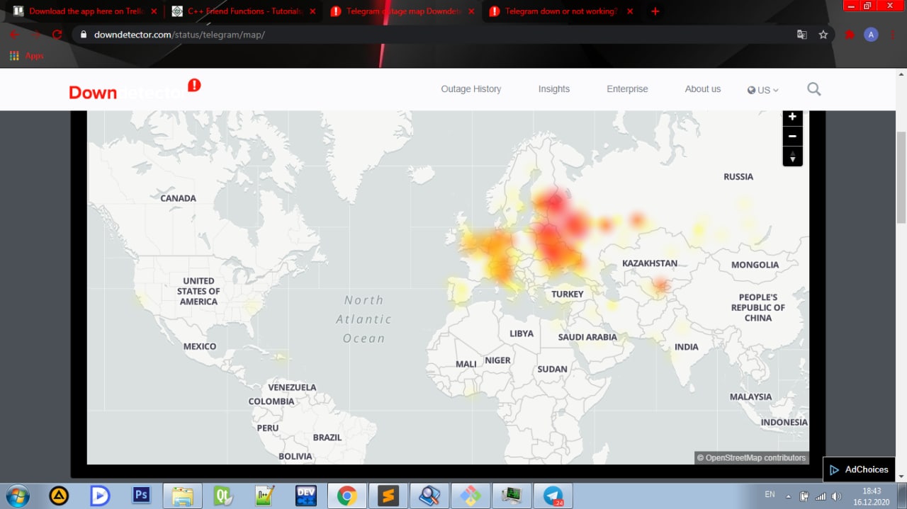Open the Insights nav link
Image resolution: width=907 pixels, height=509 pixels.
click(x=554, y=89)
